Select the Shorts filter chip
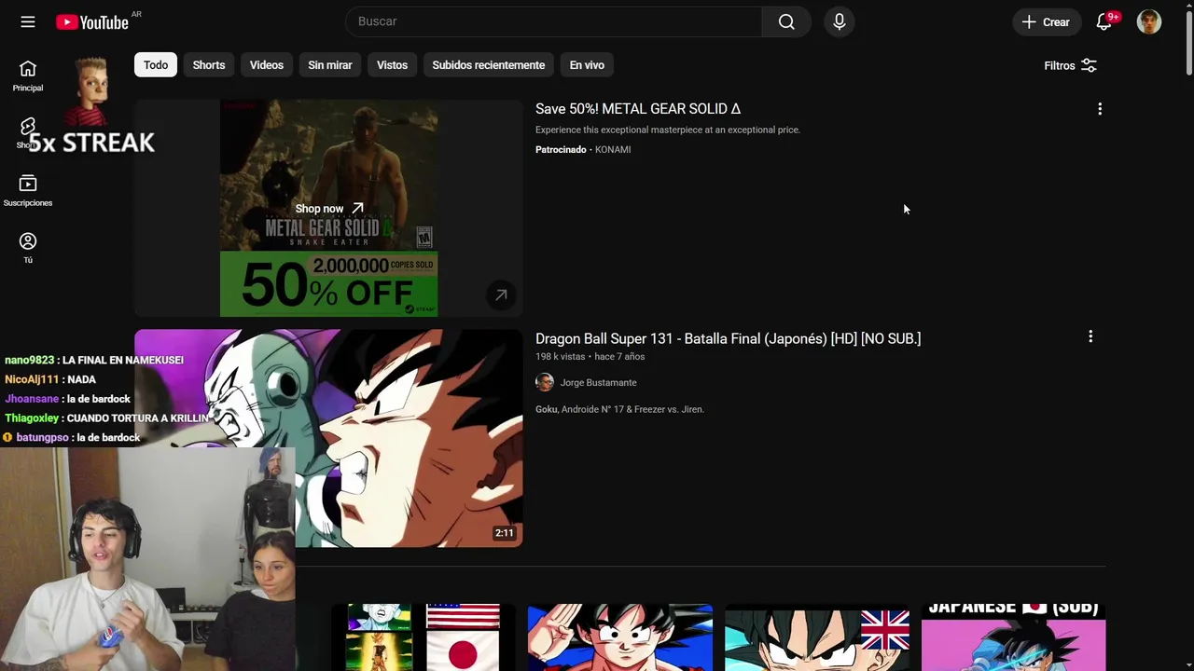The image size is (1194, 671). tap(209, 65)
